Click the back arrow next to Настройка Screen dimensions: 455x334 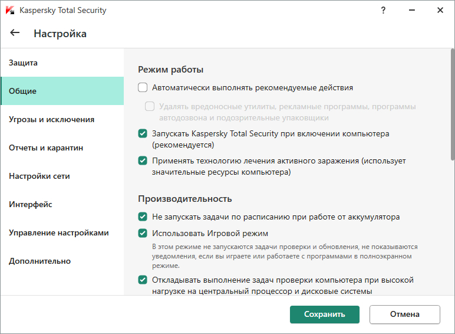[x=15, y=33]
